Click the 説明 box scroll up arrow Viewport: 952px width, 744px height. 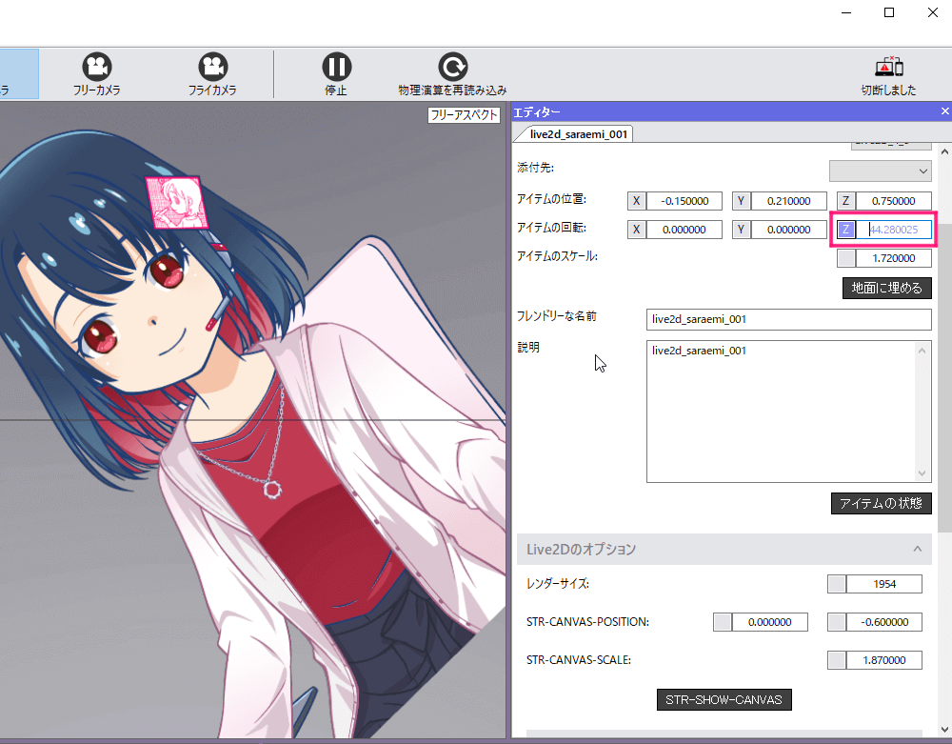click(922, 350)
